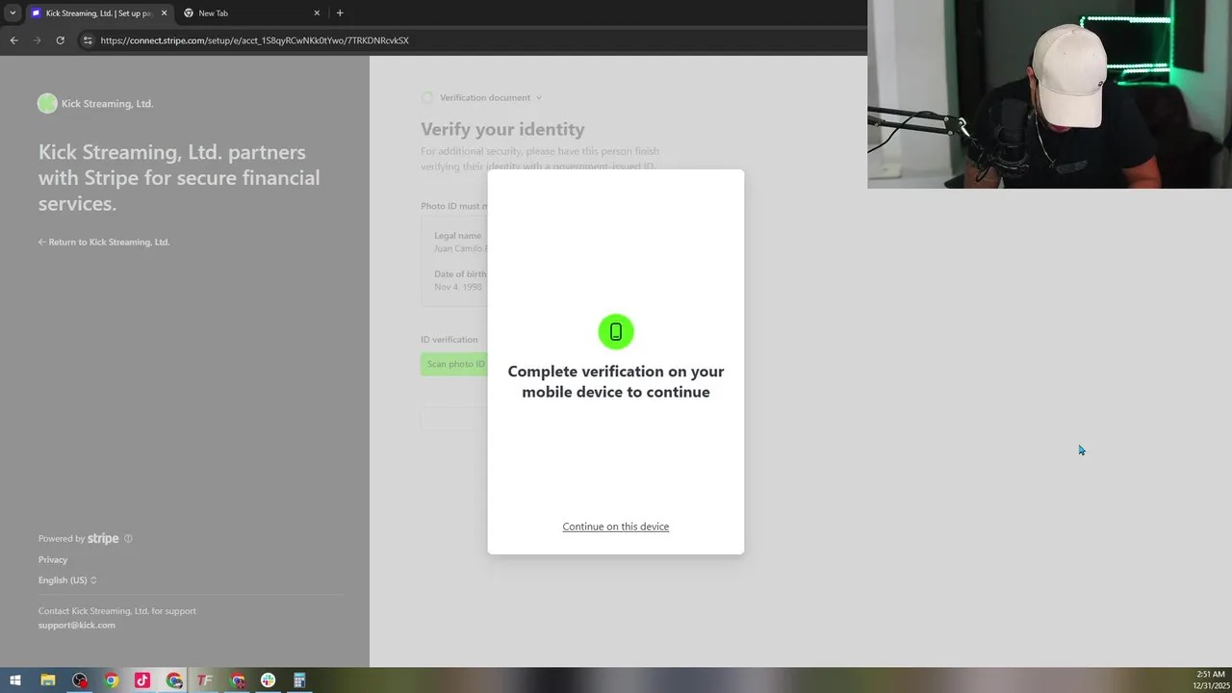Click the Complete verification on your mobile device text
The height and width of the screenshot is (693, 1232).
pos(616,381)
